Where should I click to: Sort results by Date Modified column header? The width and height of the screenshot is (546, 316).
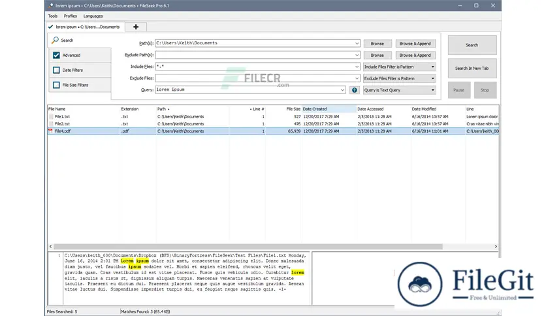click(438, 109)
